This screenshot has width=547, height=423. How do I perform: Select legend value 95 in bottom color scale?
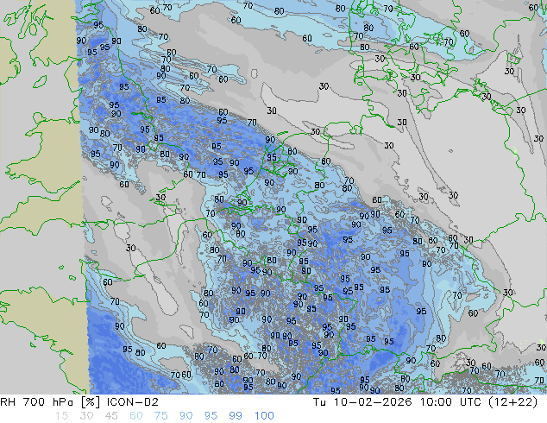(211, 416)
